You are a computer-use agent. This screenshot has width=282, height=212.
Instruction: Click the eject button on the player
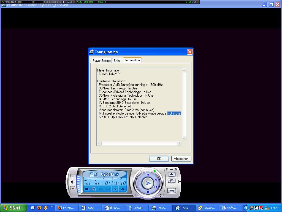tap(171, 174)
